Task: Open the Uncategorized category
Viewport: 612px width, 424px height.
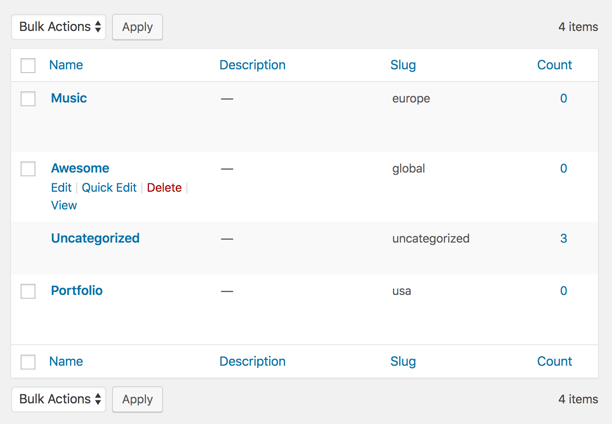Action: [x=95, y=238]
